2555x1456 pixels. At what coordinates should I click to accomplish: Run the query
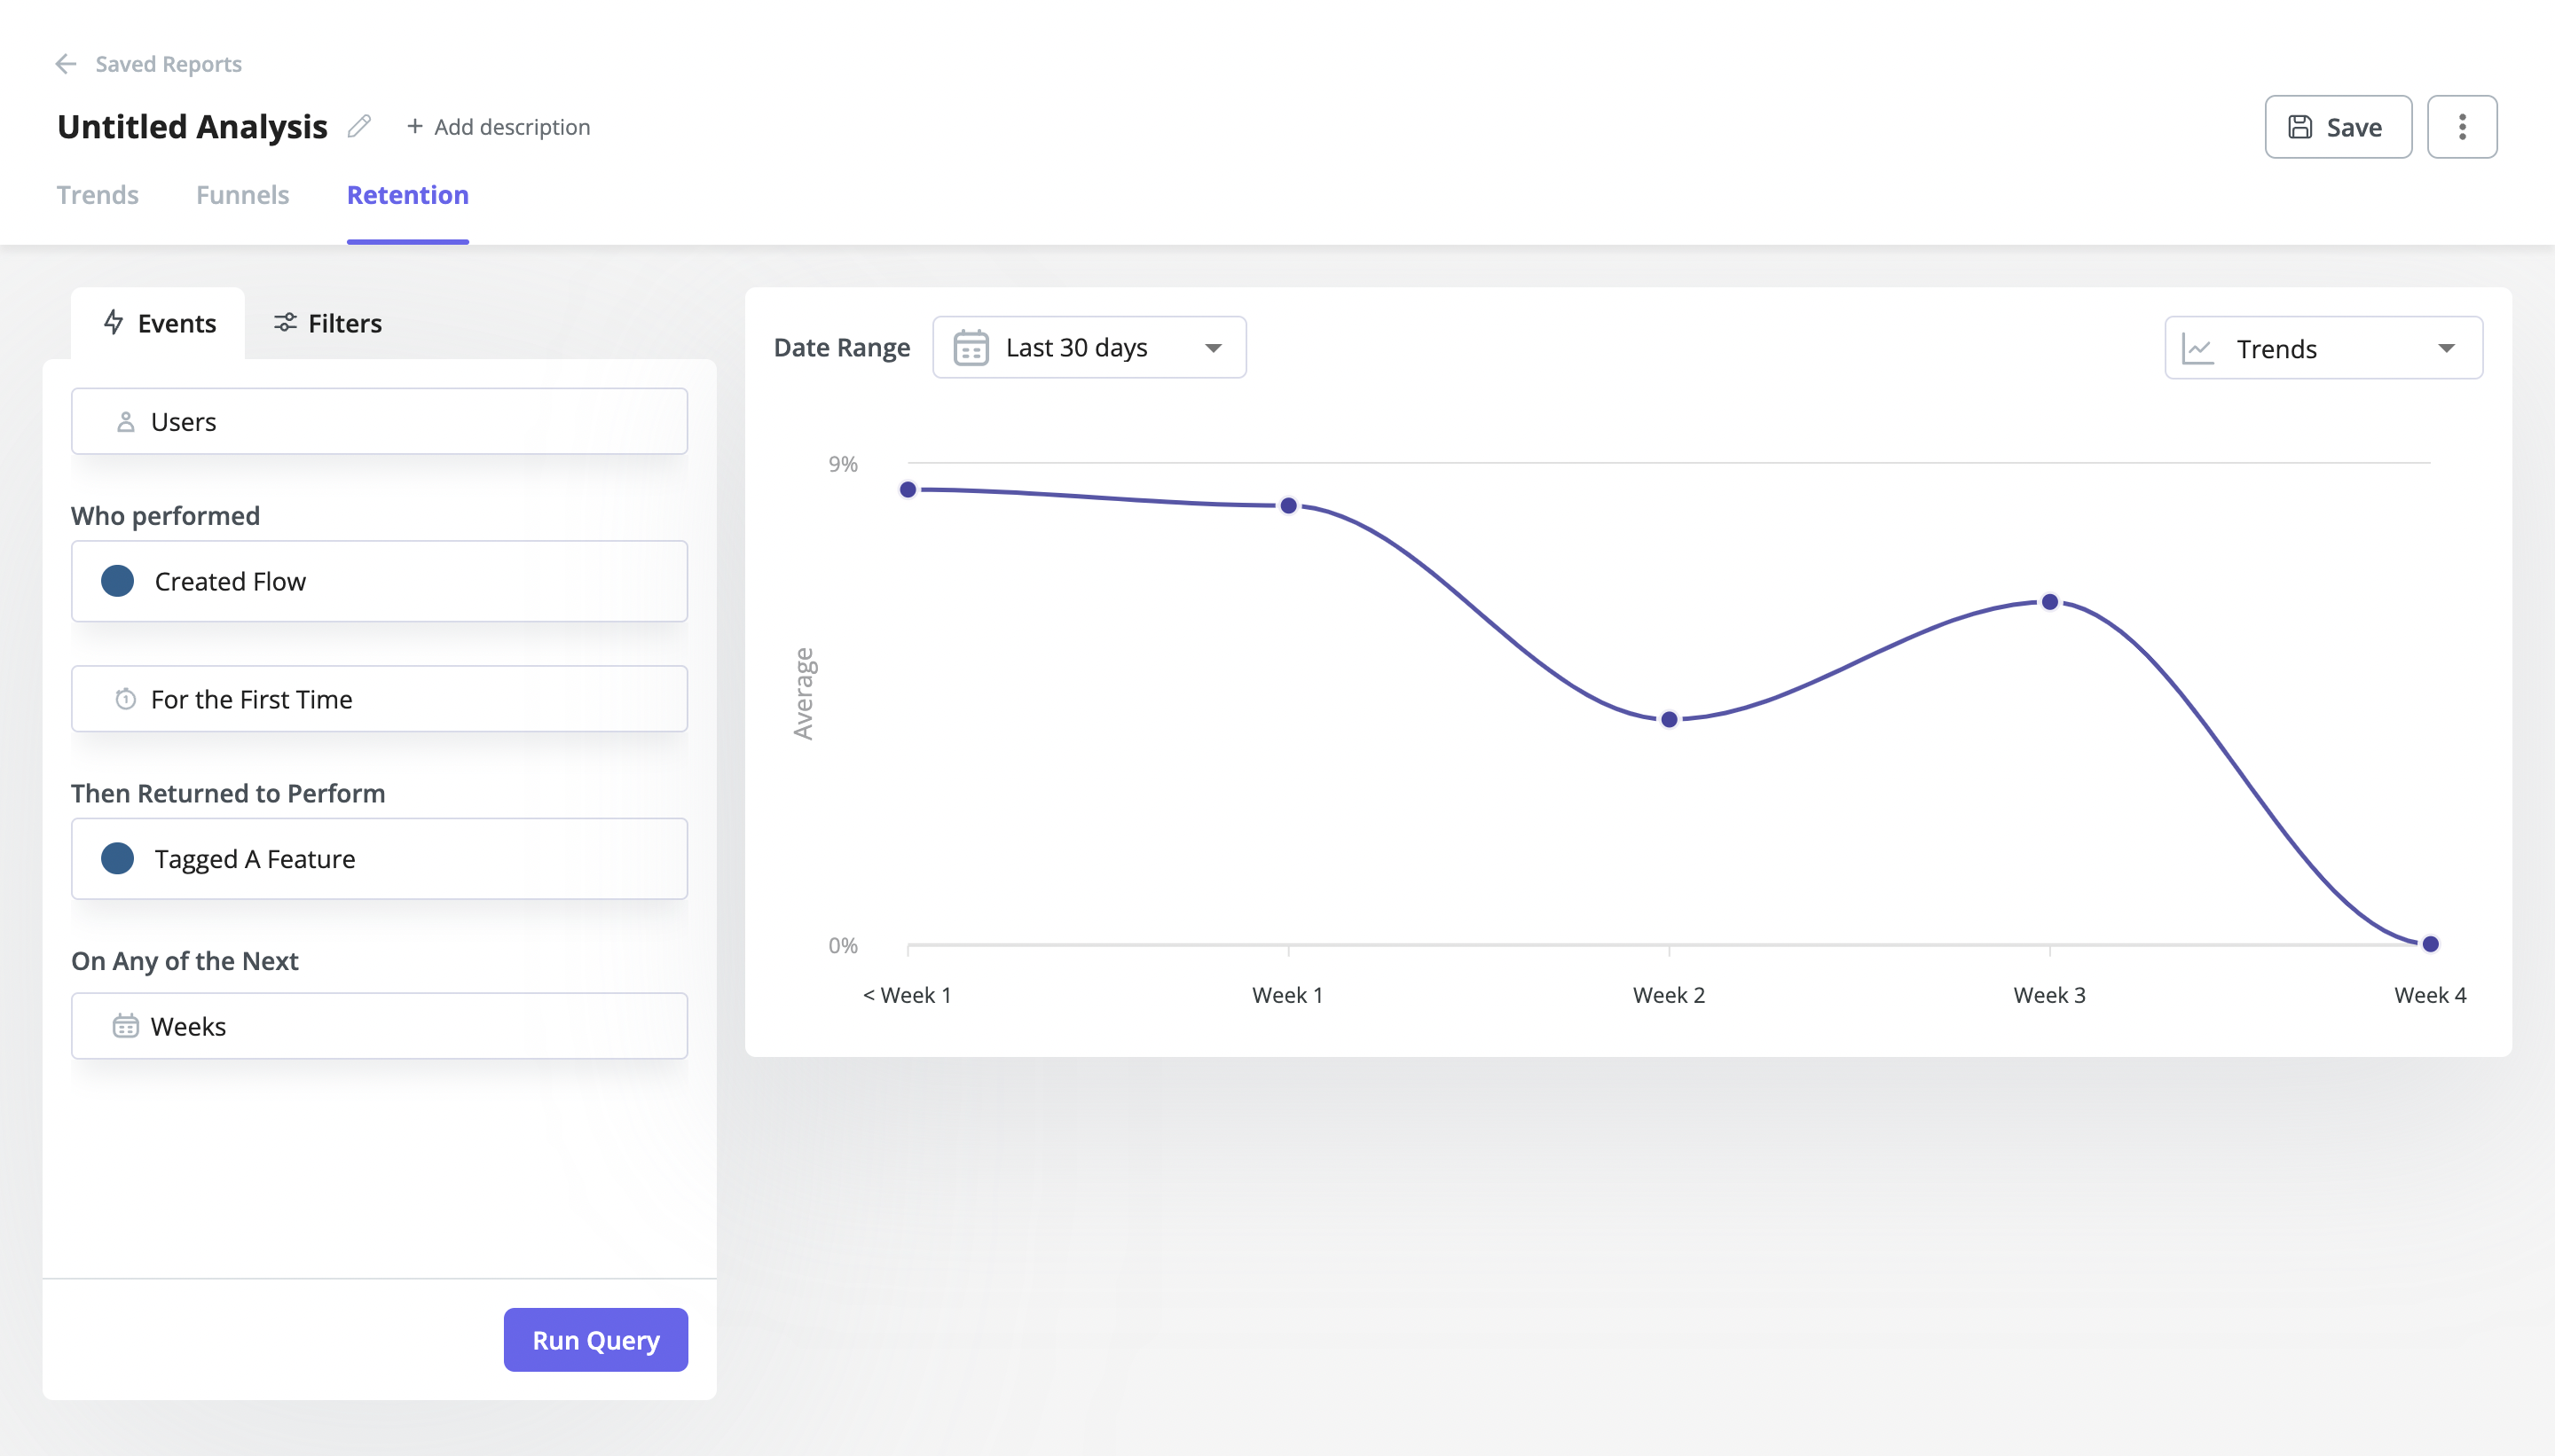[595, 1339]
